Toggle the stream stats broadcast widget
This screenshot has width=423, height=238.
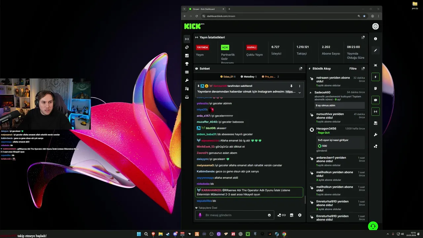click(375, 111)
